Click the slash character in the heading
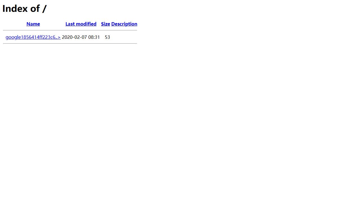338x208 pixels. coord(45,8)
